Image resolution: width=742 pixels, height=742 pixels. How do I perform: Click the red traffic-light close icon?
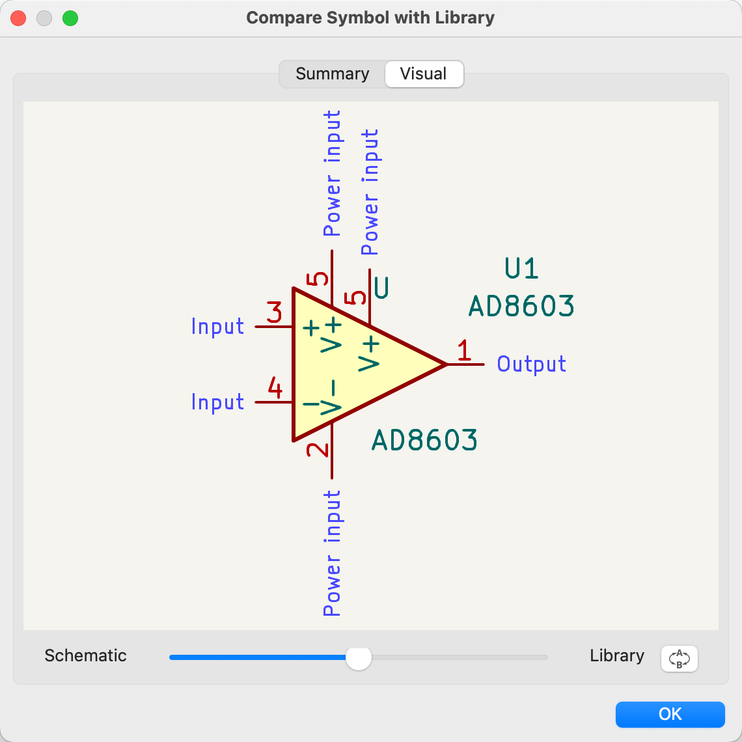pyautogui.click(x=18, y=18)
